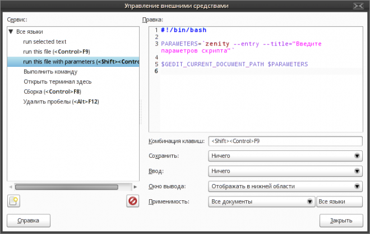
Task: Click the red remove tool icon
Action: coord(132,200)
